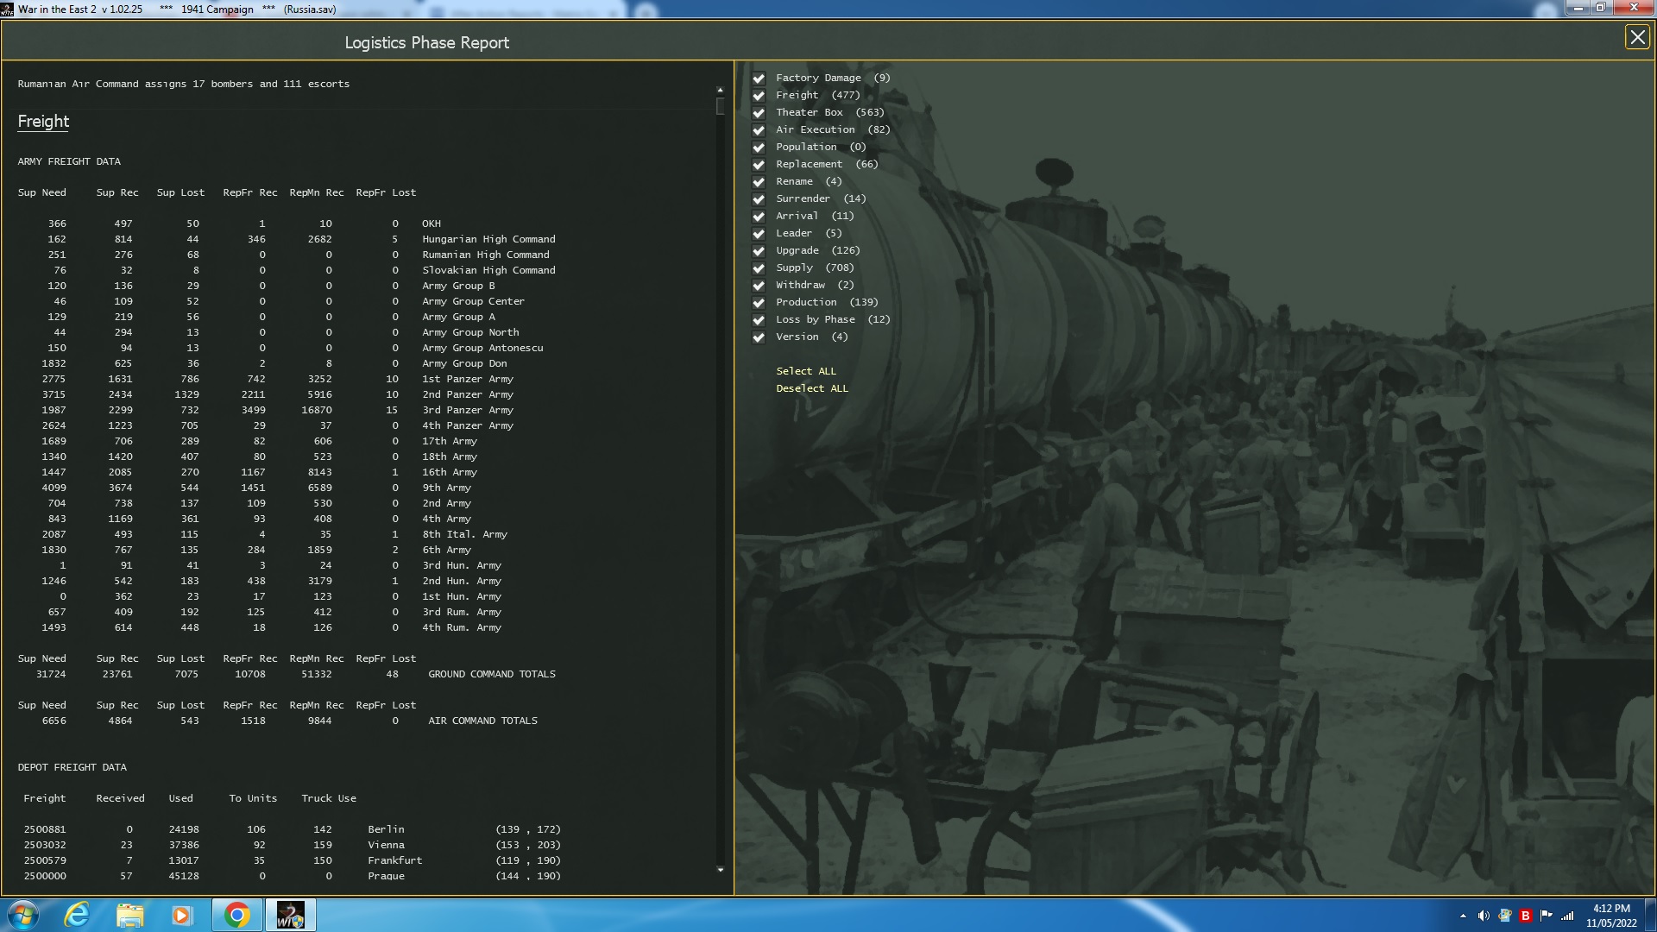Select War in the East taskbar icon
This screenshot has height=932, width=1657.
tap(290, 915)
